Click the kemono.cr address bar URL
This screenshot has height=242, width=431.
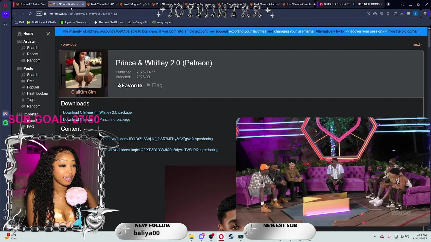click(x=83, y=14)
